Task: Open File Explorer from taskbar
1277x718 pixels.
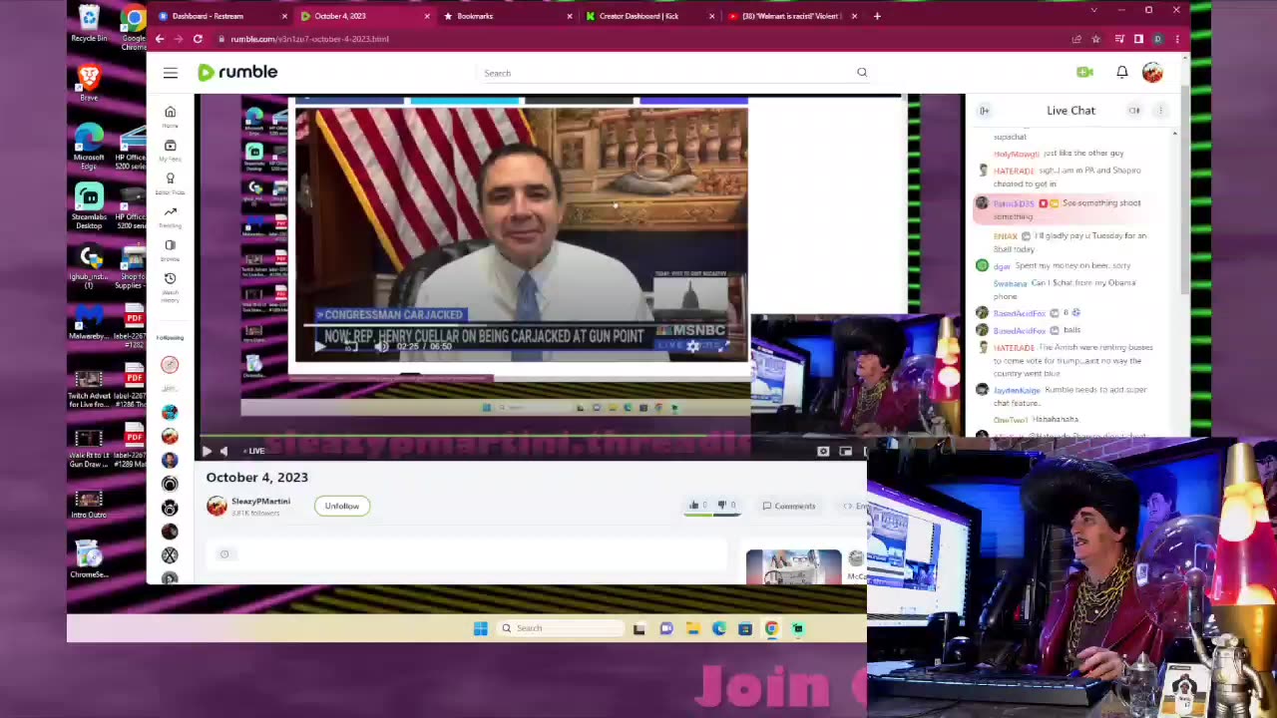Action: click(692, 628)
